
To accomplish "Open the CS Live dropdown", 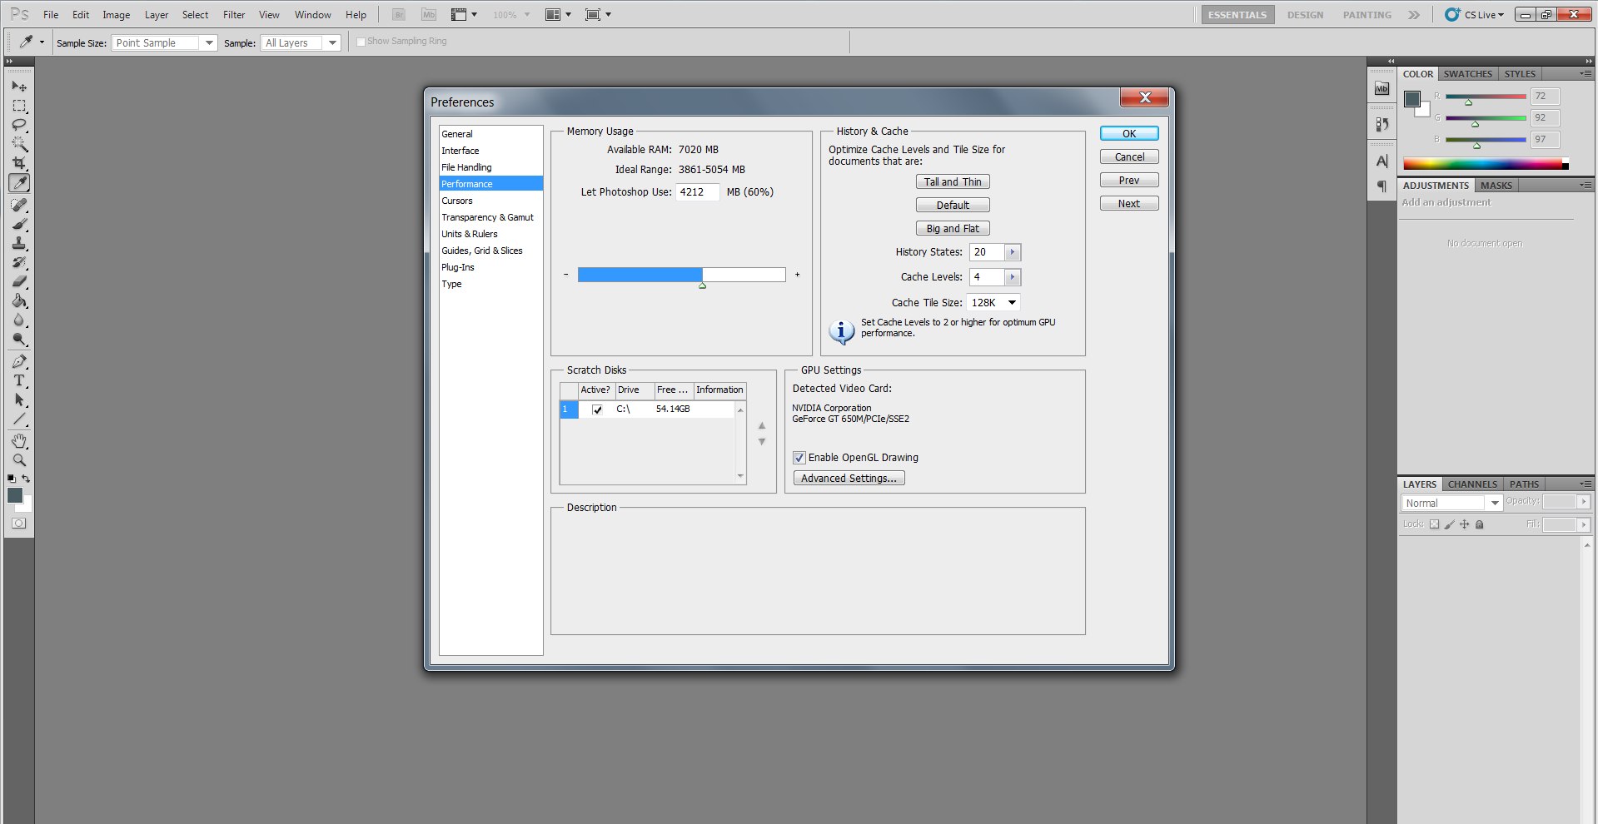I will [x=1476, y=15].
